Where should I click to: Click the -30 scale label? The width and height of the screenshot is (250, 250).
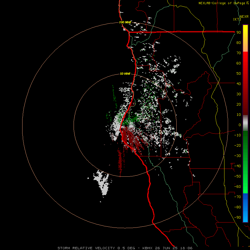tap(237, 156)
